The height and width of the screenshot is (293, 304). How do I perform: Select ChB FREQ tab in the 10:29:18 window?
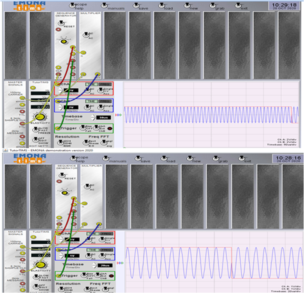(105, 101)
